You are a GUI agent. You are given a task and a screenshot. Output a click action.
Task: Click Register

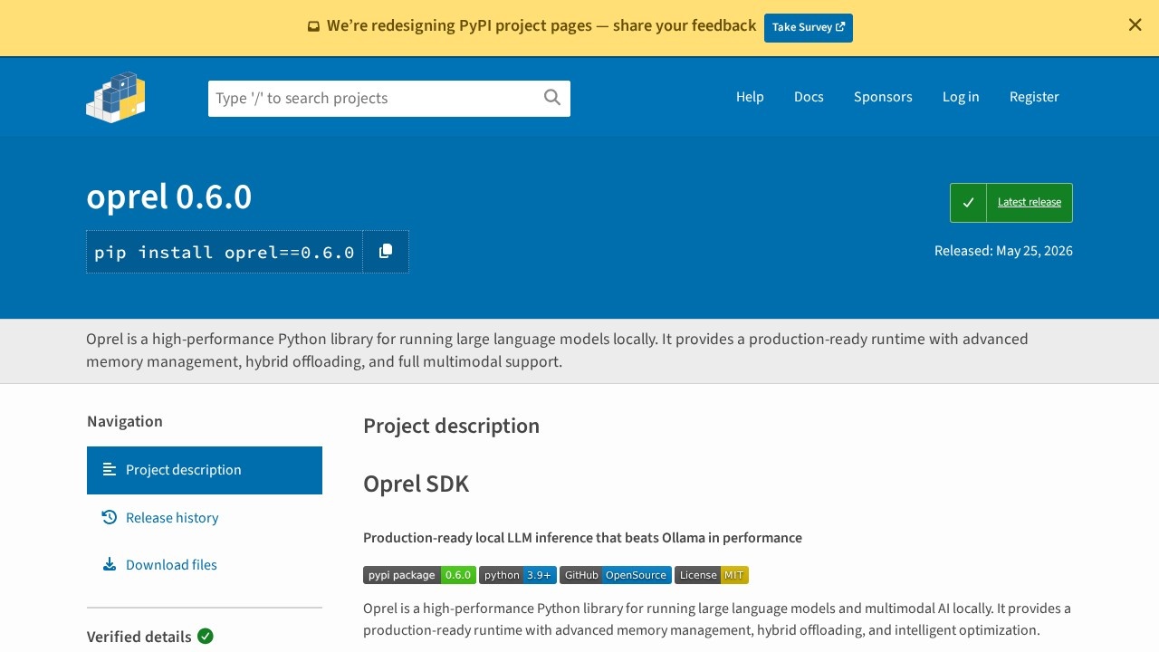1034,97
